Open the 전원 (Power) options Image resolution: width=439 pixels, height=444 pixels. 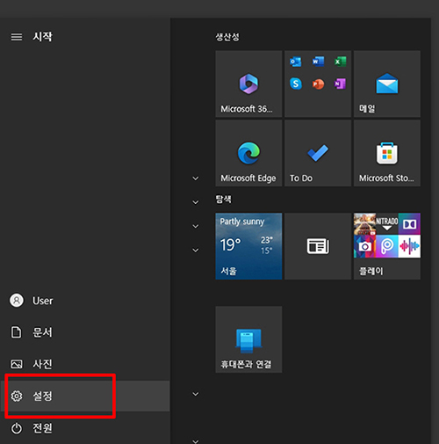click(x=85, y=428)
